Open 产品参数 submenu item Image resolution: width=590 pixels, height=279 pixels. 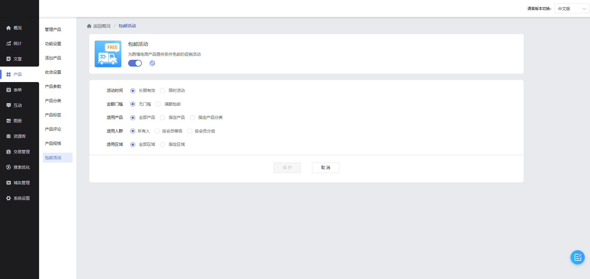(x=53, y=86)
